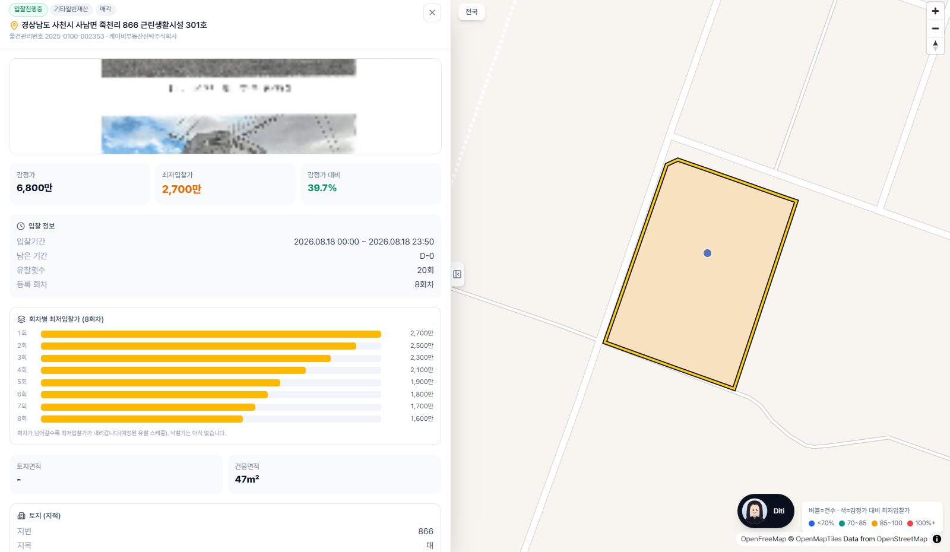Click the blue marker on the parcel
The width and height of the screenshot is (950, 552).
point(707,253)
